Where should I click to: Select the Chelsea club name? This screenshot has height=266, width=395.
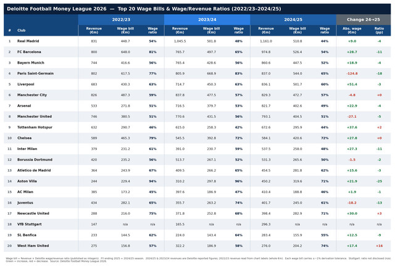click(x=25, y=138)
